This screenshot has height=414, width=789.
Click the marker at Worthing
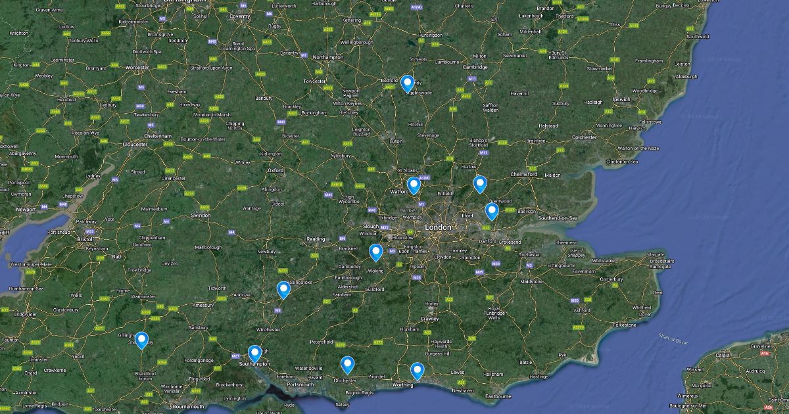pos(417,371)
